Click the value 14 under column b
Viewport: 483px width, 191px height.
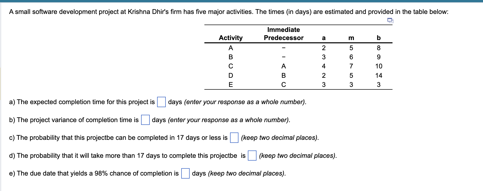click(x=379, y=75)
